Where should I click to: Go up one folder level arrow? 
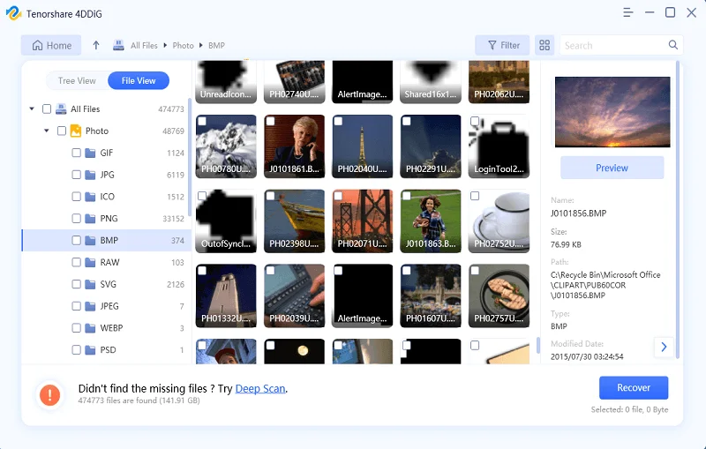(x=96, y=45)
